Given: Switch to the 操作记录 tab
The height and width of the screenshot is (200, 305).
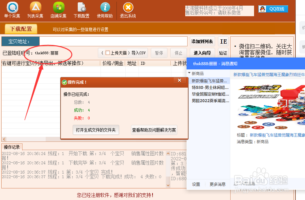Looking at the screenshot, I should click(12, 147).
